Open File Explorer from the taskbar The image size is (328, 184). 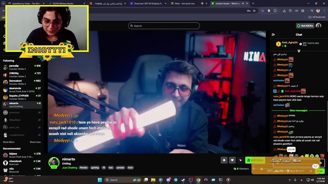point(153,180)
